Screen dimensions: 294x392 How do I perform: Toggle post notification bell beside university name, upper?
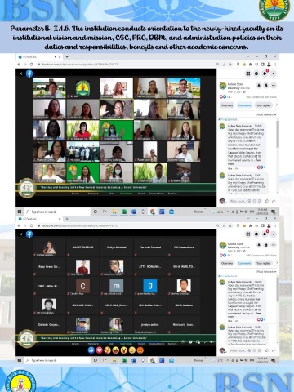pos(259,86)
